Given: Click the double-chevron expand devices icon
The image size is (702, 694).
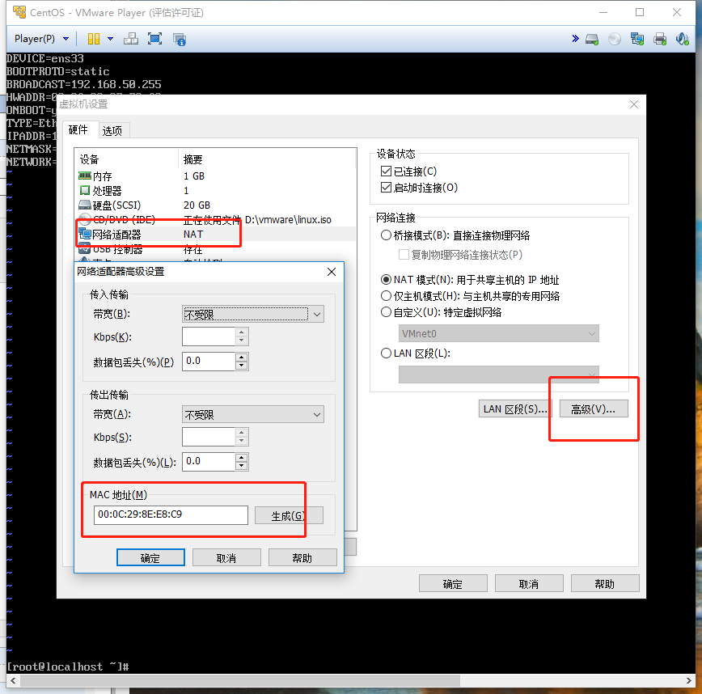Looking at the screenshot, I should click(575, 39).
